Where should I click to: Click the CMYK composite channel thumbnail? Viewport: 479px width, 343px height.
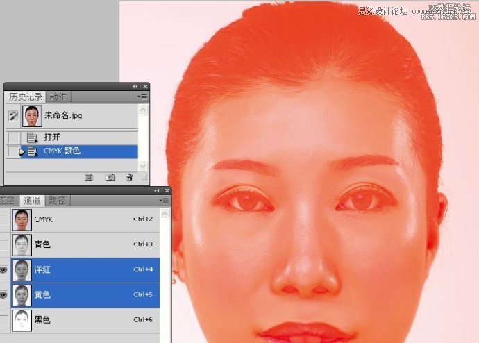point(22,219)
